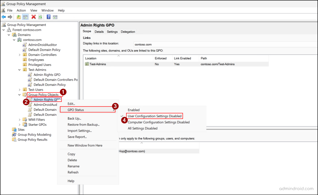Image resolution: width=318 pixels, height=195 pixels.
Task: Select All Settings Disabled option
Action: point(143,128)
